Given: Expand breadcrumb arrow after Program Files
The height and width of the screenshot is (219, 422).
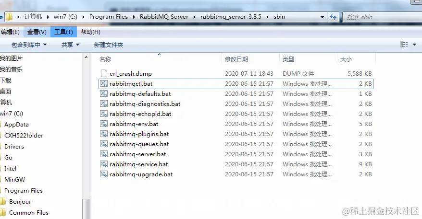Looking at the screenshot, I should 134,17.
